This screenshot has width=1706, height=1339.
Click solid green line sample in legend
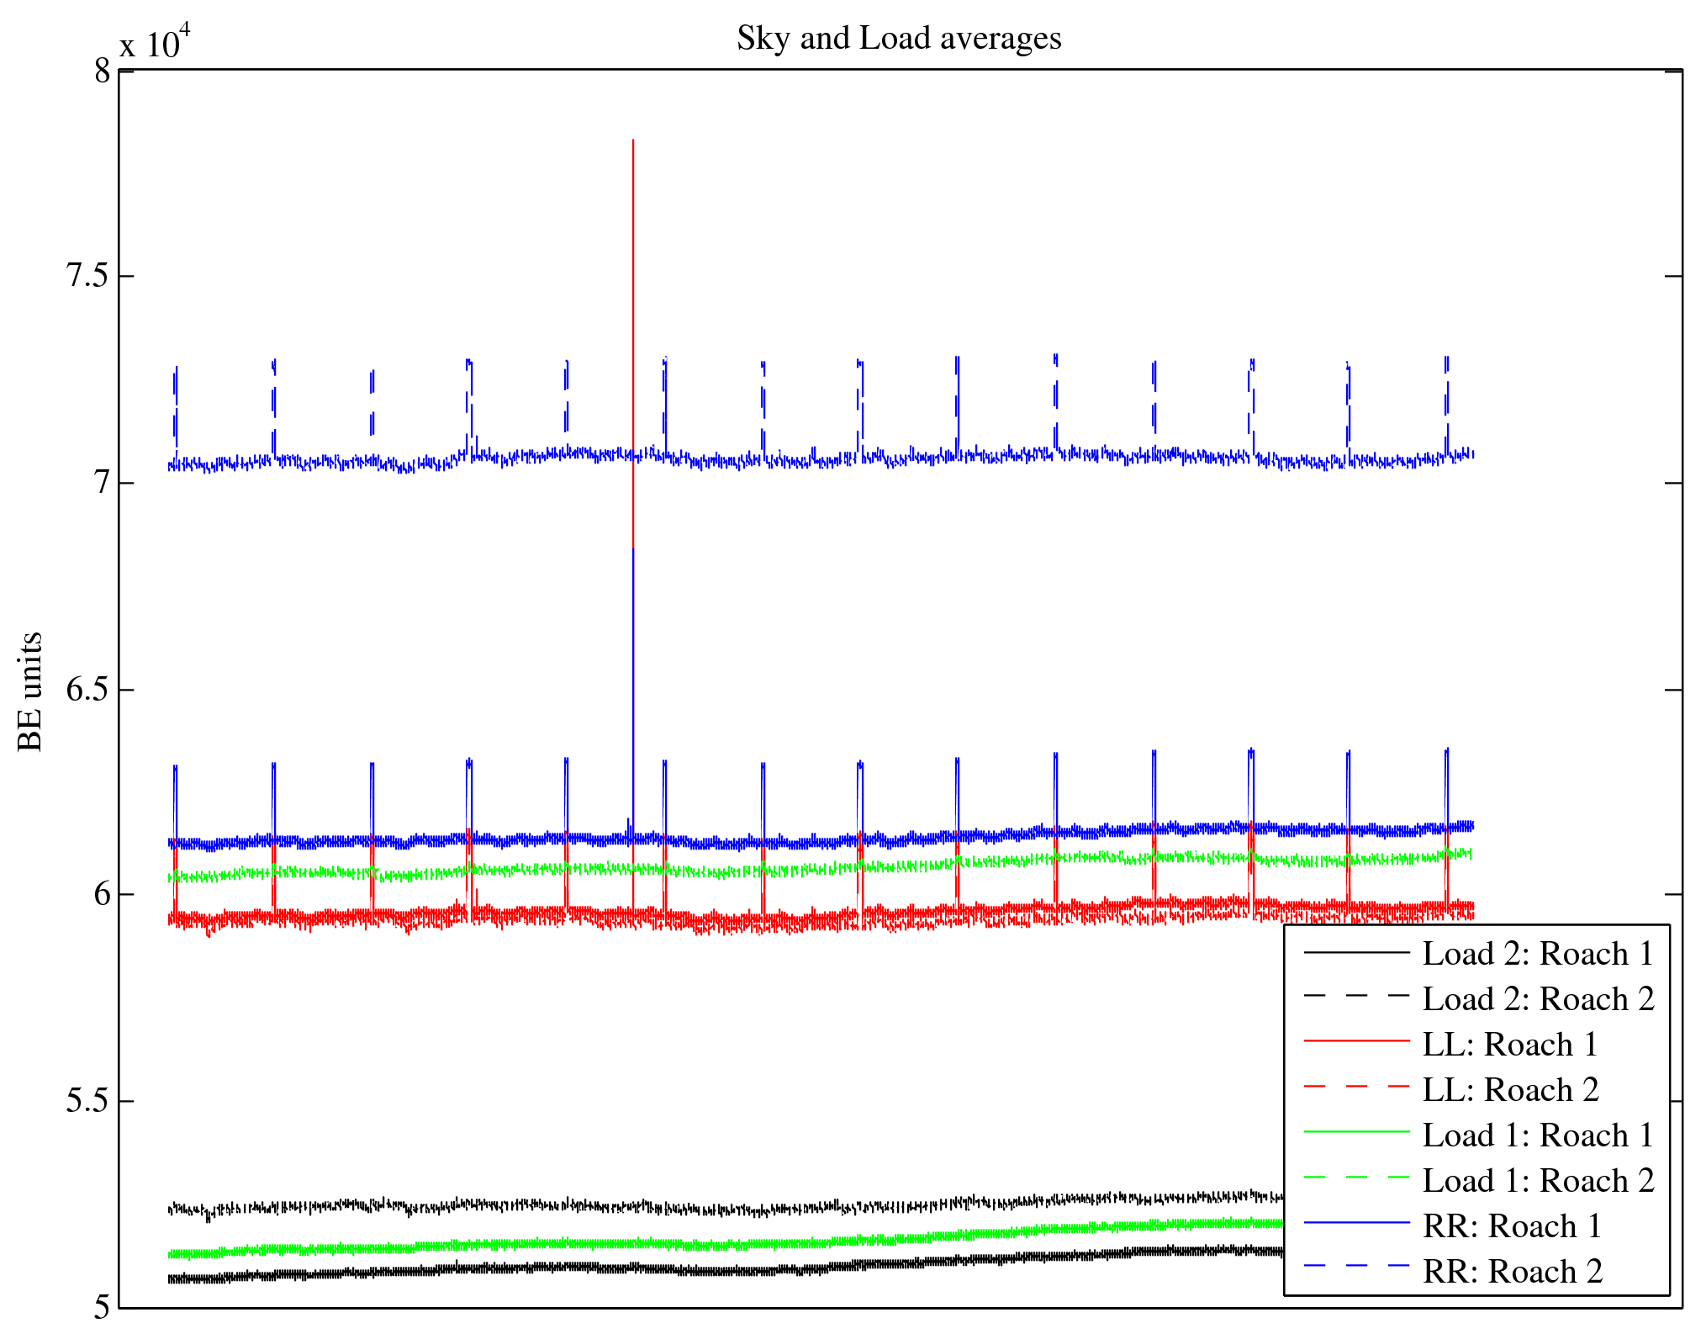(1355, 1132)
